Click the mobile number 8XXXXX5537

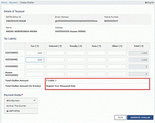point(111,21)
